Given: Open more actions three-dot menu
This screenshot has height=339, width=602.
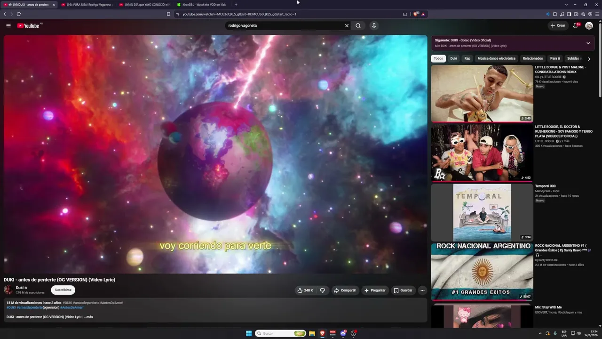Looking at the screenshot, I should (x=422, y=291).
